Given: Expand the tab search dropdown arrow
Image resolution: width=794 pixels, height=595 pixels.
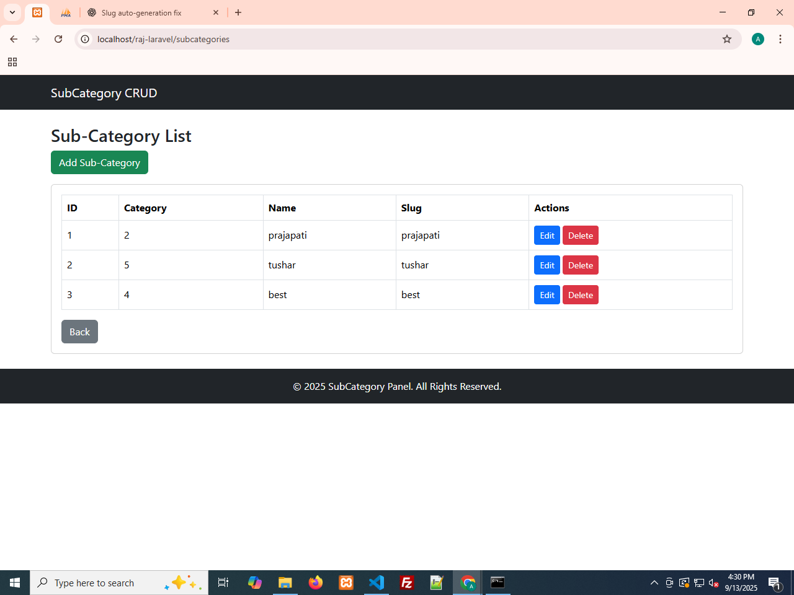Looking at the screenshot, I should pyautogui.click(x=12, y=12).
